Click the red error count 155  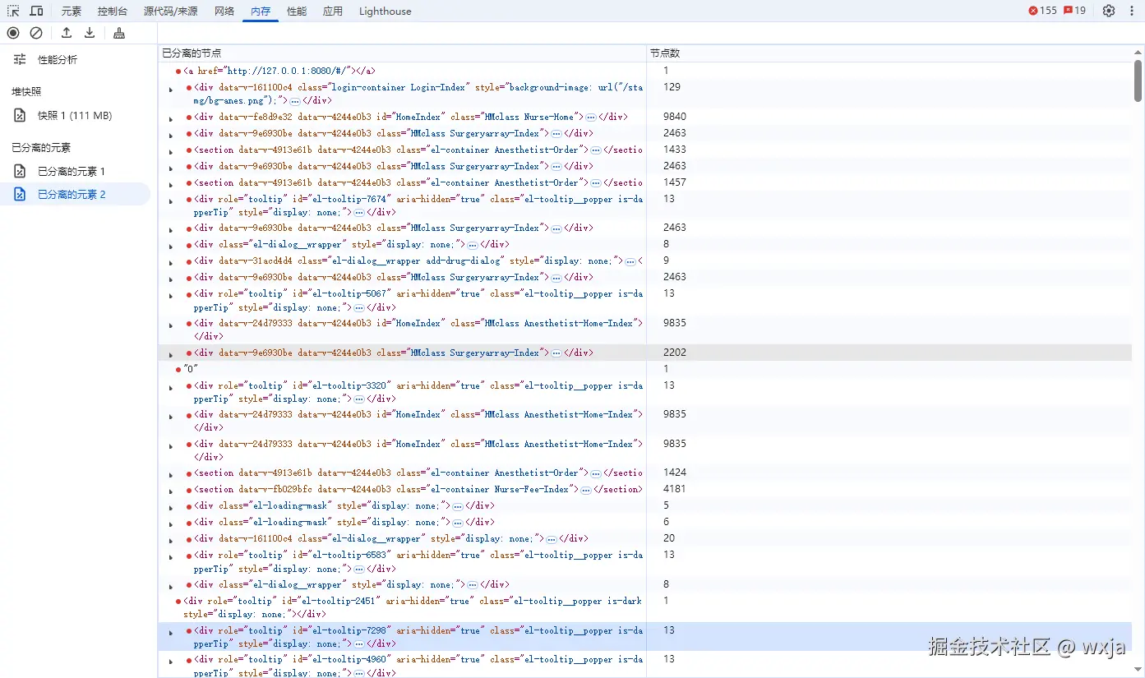[1042, 11]
